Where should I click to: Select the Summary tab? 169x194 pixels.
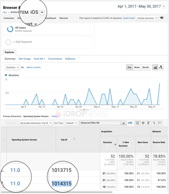10,59
